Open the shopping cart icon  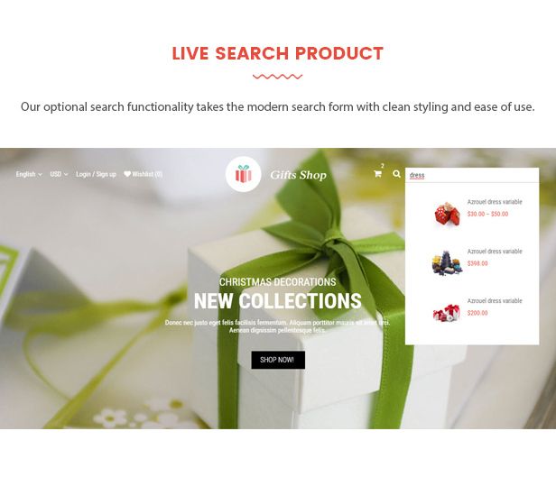pyautogui.click(x=377, y=173)
